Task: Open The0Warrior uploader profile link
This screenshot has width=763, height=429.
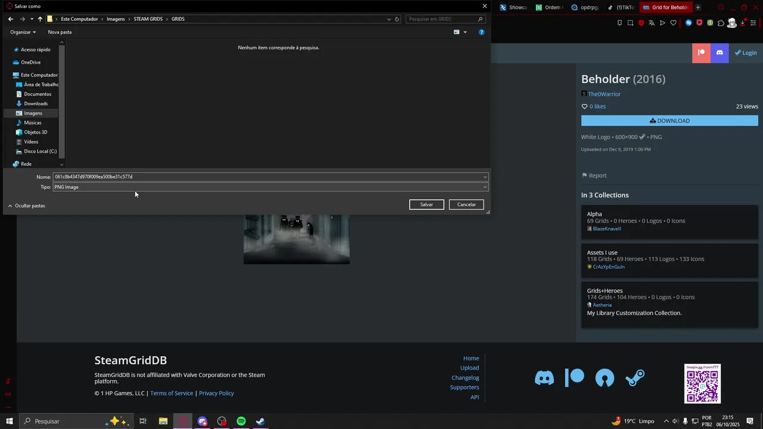Action: coord(604,94)
